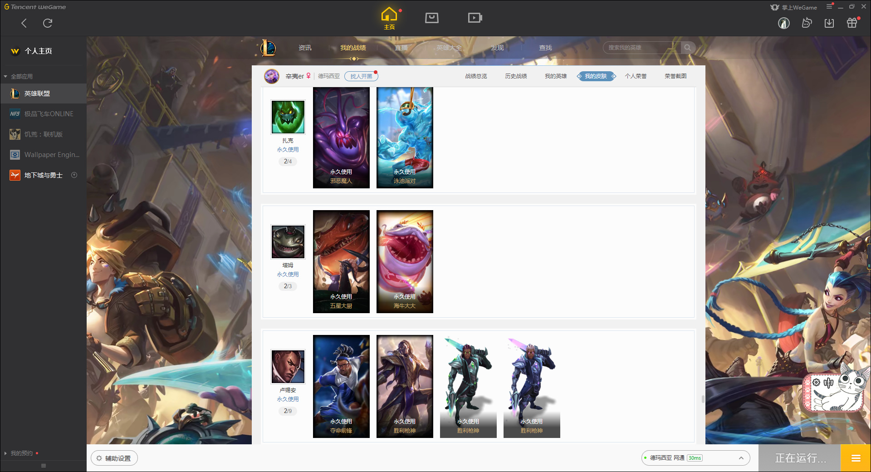Open the 邪恶魔人 skin card
This screenshot has height=472, width=871.
[341, 138]
